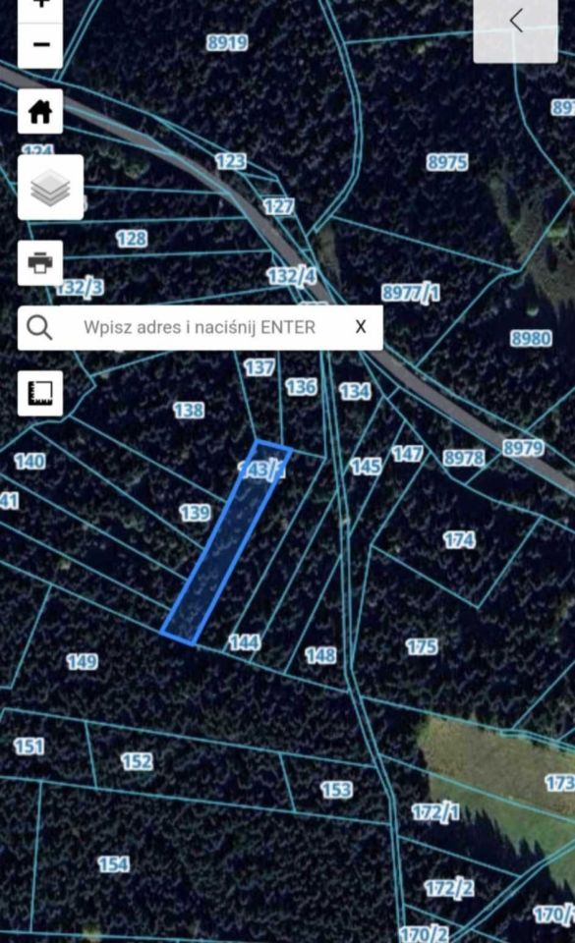Select parcel 128 on the map
Viewport: 575px width, 943px height.
[132, 238]
